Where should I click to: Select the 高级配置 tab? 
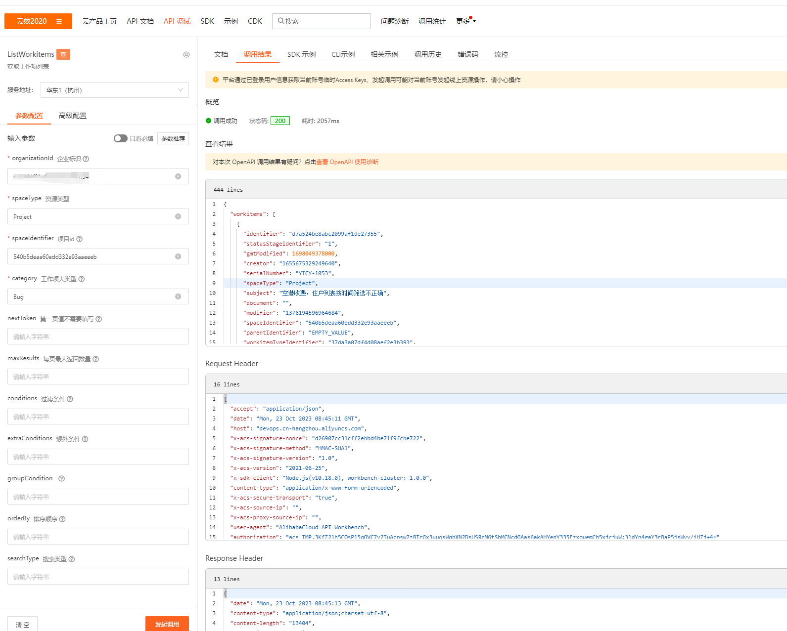pos(73,116)
